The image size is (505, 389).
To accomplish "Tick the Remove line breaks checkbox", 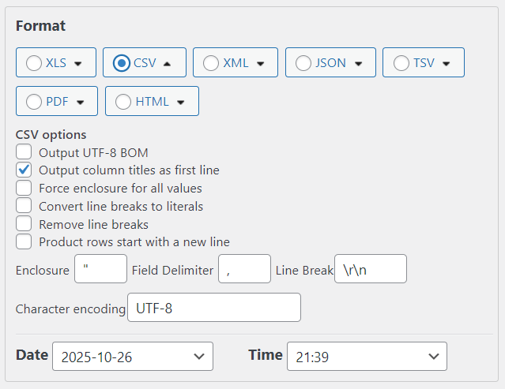I will click(24, 224).
